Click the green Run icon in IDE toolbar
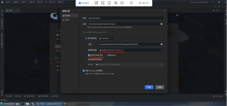Viewport: 227px width, 106px height. click(215, 6)
